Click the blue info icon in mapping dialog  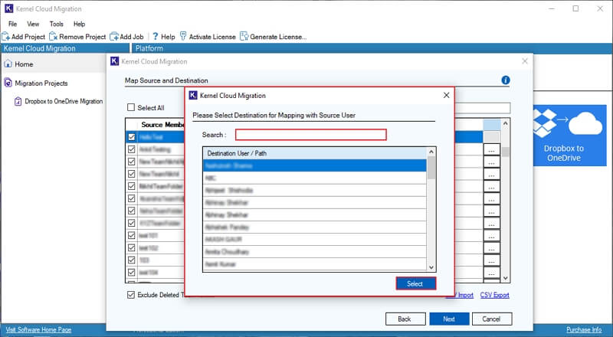(506, 80)
